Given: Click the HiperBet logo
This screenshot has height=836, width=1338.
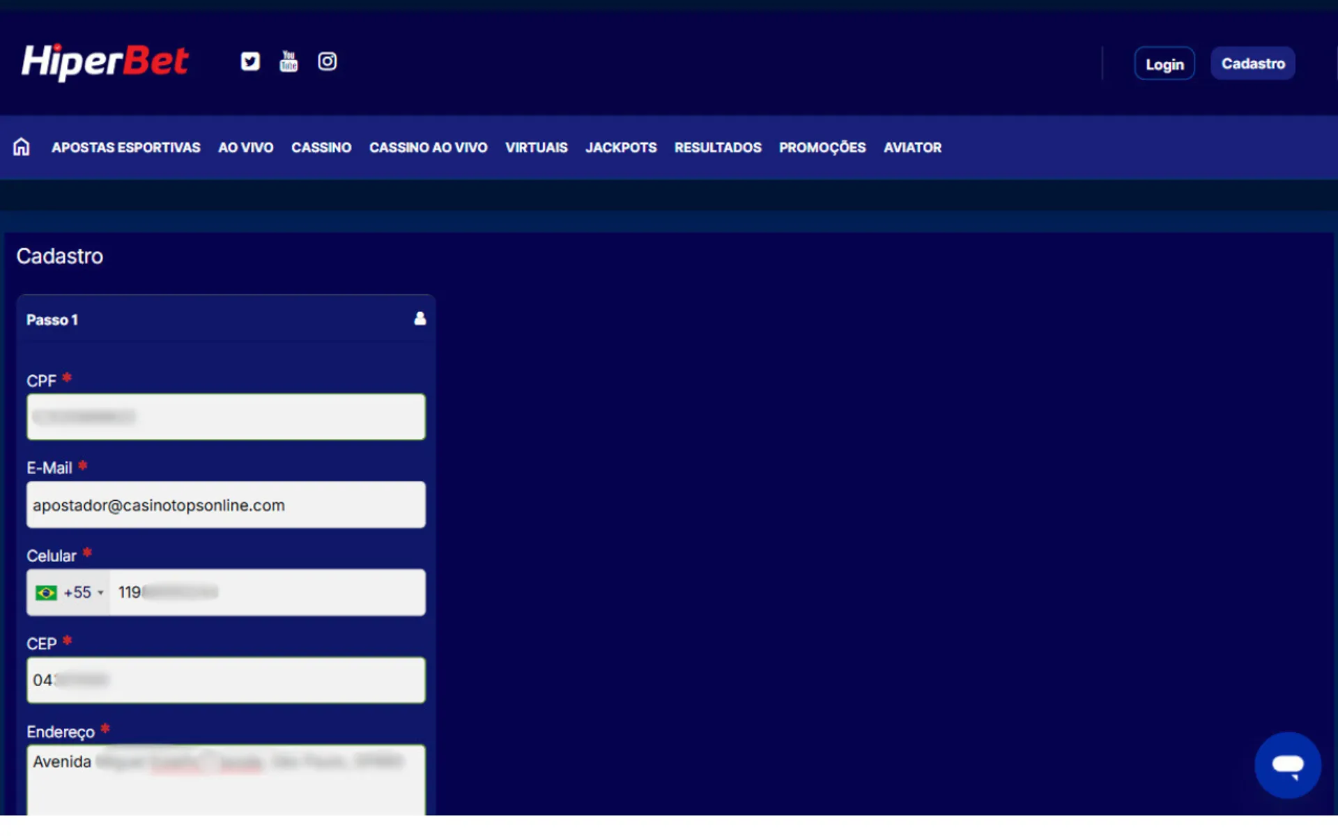Looking at the screenshot, I should coord(105,62).
